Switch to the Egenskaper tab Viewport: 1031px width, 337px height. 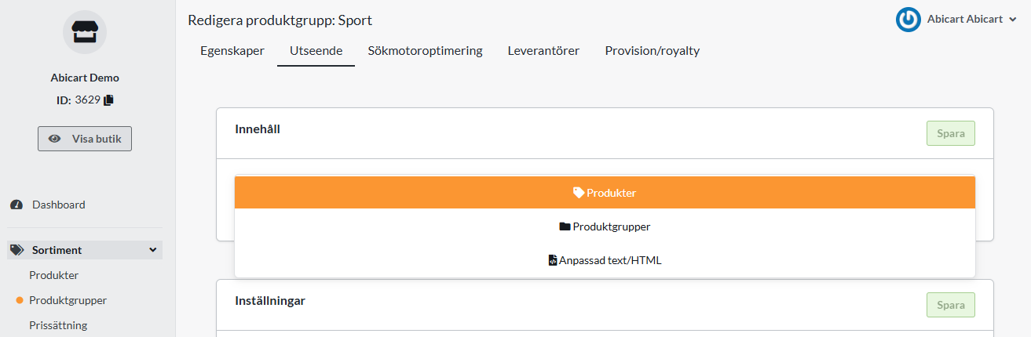point(232,51)
